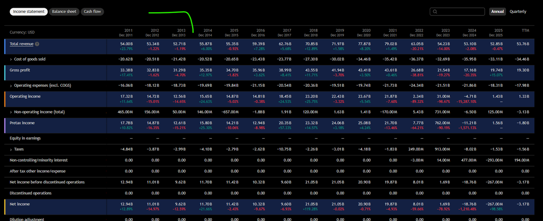Select the Pretax income row label
Screen dimensions: 543x221
22,123
